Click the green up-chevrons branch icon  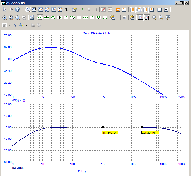[105, 18]
